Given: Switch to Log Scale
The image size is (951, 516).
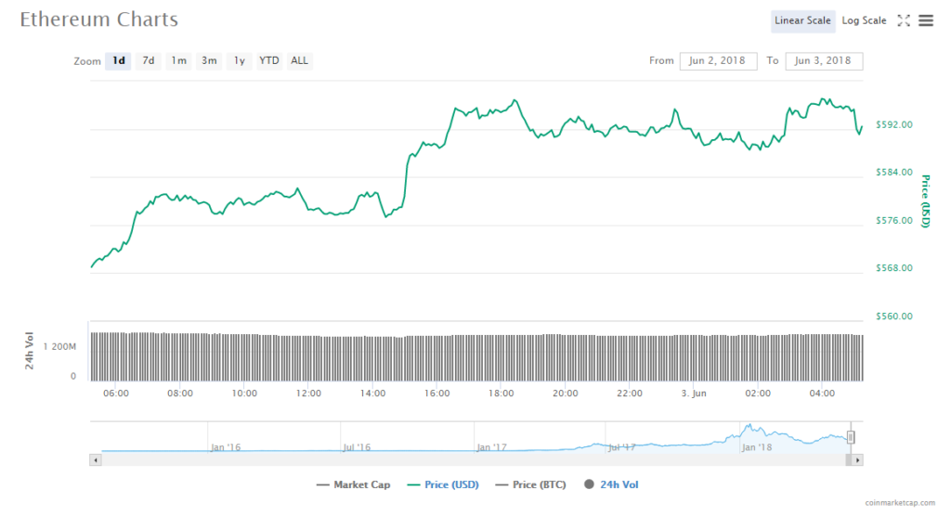Looking at the screenshot, I should (864, 20).
